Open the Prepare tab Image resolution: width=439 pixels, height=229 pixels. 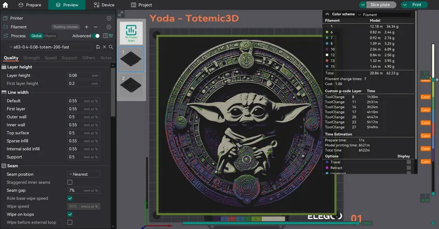(30, 5)
